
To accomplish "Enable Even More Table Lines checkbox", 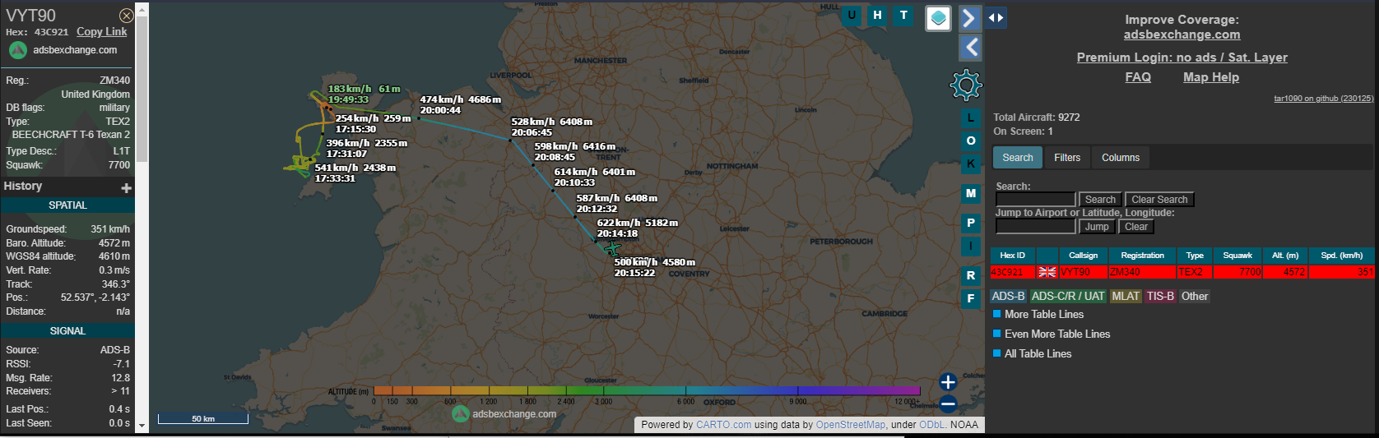I will [x=996, y=334].
